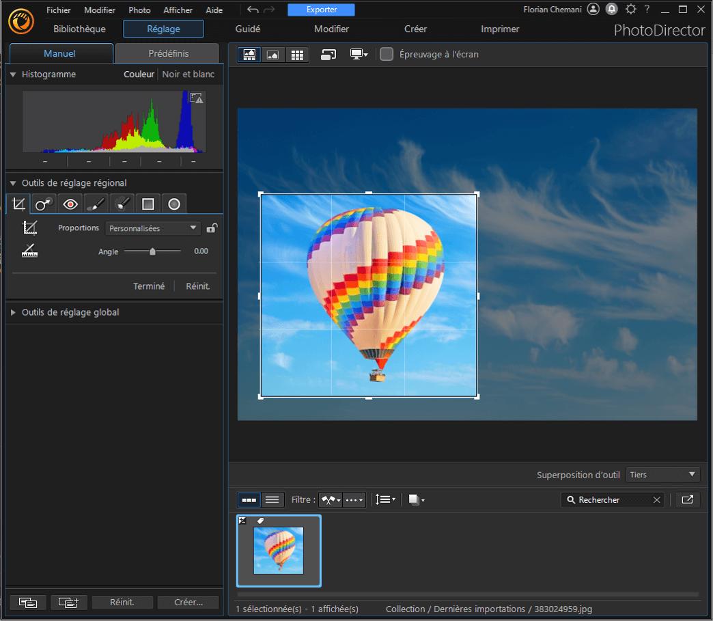Click the straighten ruler tool icon

click(x=29, y=251)
